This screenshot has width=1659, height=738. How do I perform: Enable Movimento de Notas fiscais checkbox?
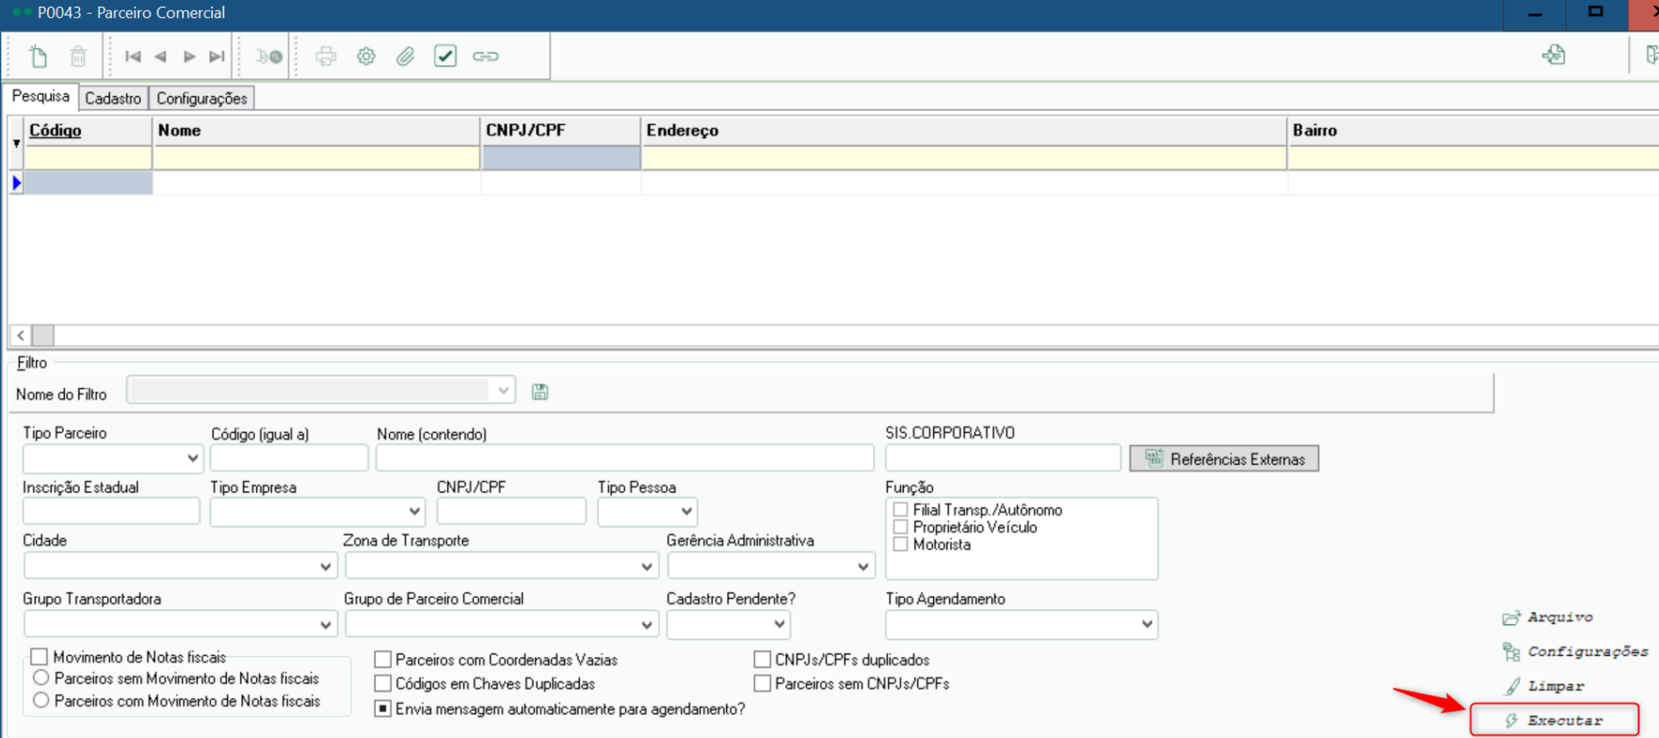point(39,657)
